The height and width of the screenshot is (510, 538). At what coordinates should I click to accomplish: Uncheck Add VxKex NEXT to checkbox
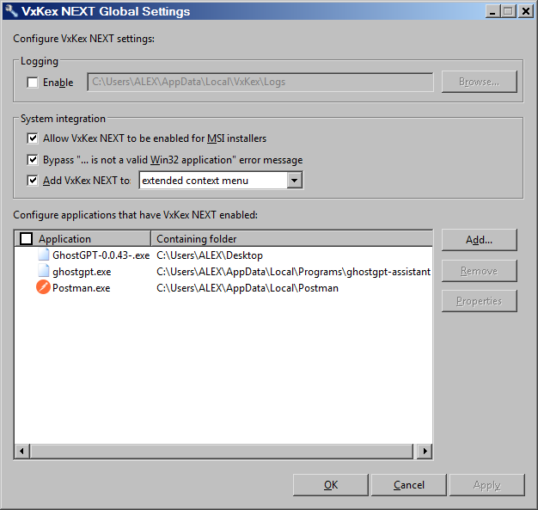(33, 181)
